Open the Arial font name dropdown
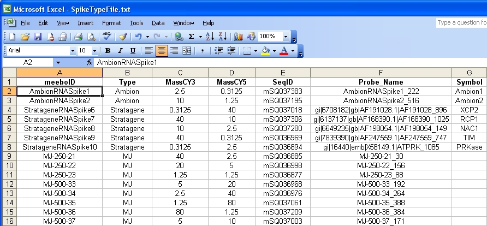Screen dimensions: 487x226 point(73,51)
